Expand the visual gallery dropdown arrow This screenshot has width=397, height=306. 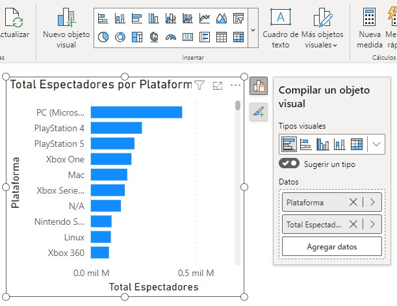click(x=253, y=30)
